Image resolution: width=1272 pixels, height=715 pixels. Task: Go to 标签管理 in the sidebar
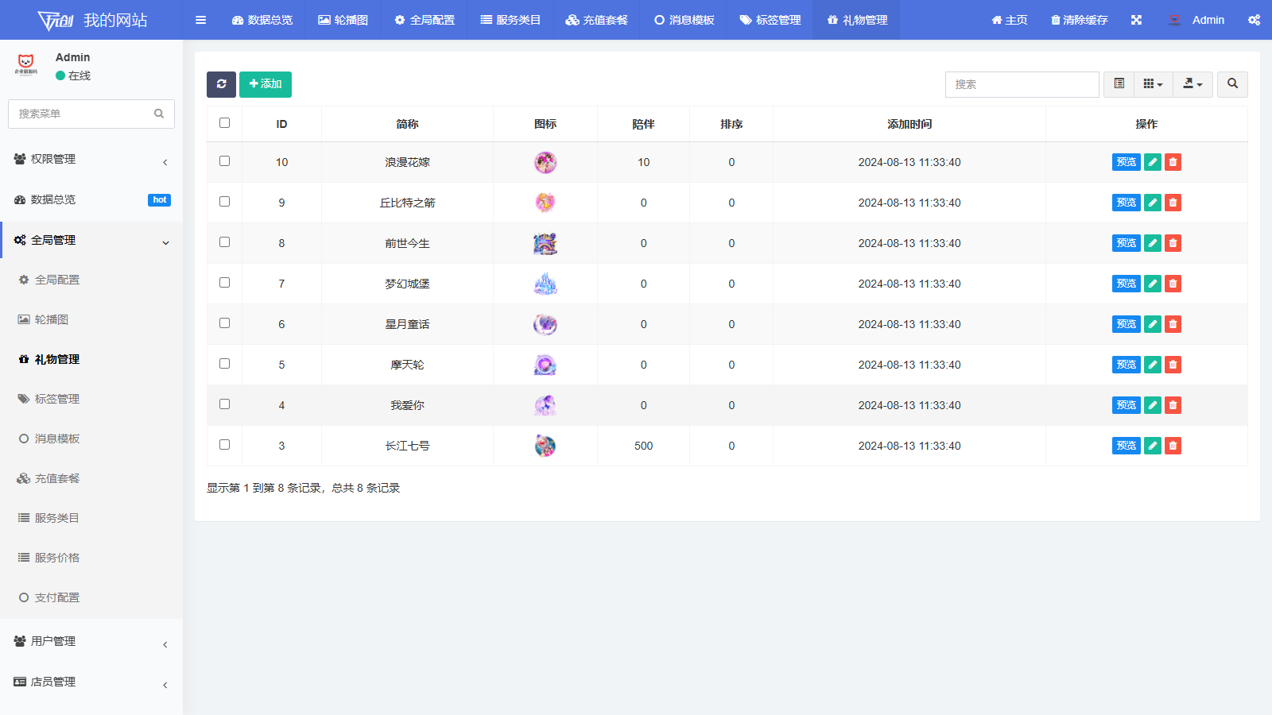point(56,399)
